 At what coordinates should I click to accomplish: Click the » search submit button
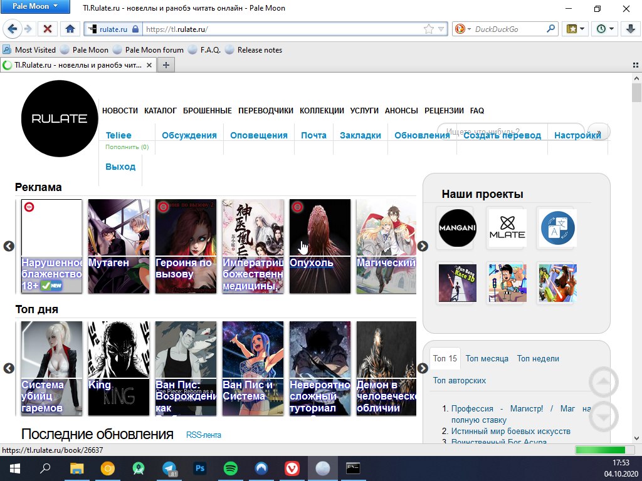pos(599,132)
